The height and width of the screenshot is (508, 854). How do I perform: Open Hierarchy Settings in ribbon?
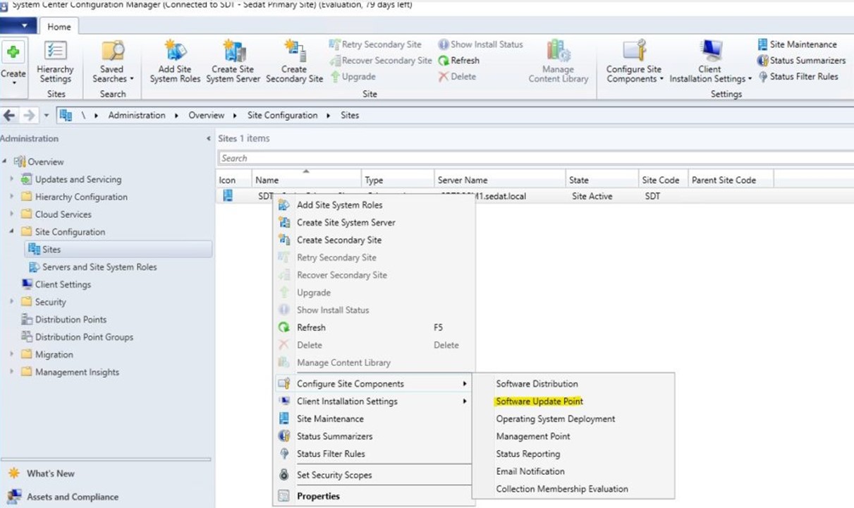click(55, 62)
